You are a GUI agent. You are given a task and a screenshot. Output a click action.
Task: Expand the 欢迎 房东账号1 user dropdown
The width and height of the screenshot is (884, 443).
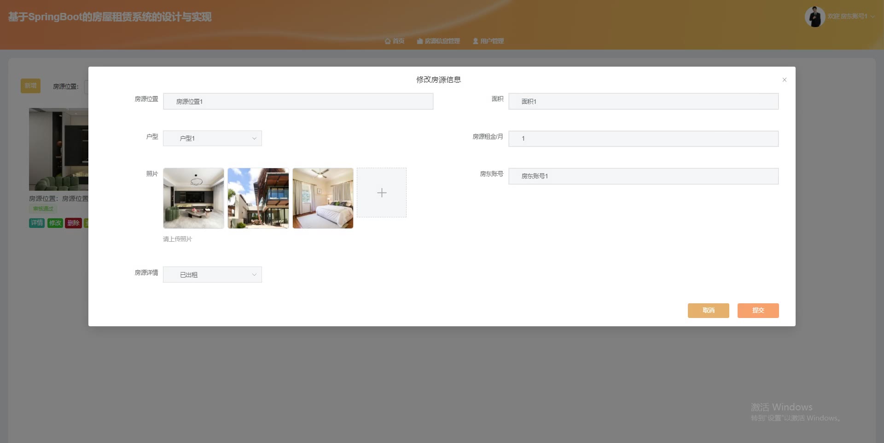851,17
